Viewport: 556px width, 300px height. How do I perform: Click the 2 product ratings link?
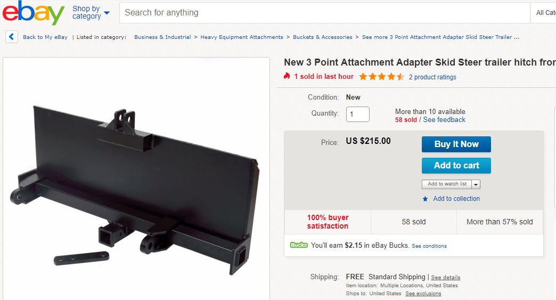click(432, 77)
